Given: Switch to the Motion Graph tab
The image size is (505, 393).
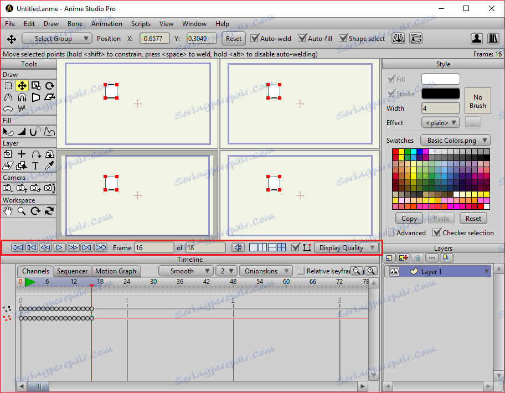Looking at the screenshot, I should click(x=115, y=271).
